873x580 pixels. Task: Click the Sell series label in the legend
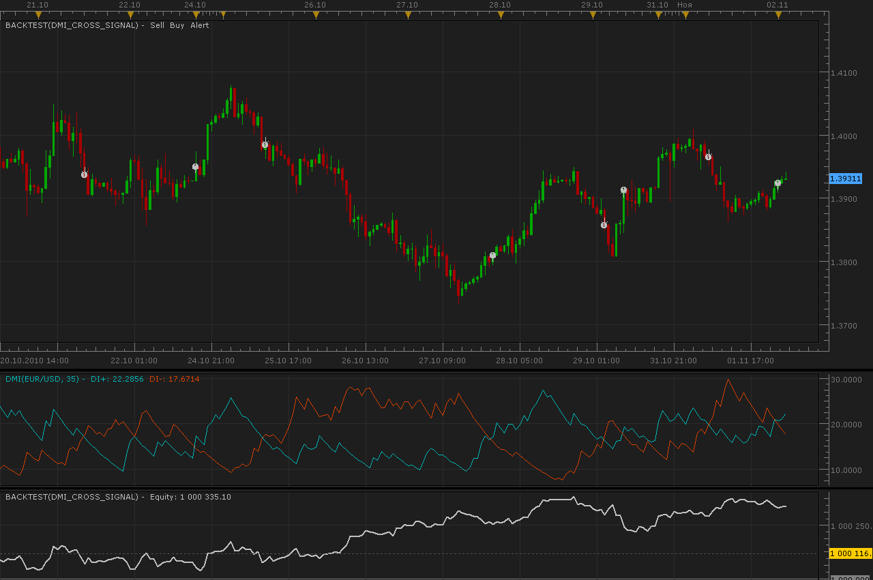[157, 25]
